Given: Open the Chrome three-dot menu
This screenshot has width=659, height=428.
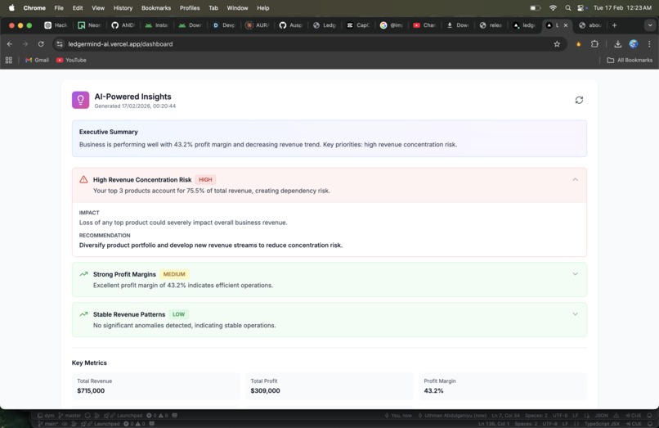Looking at the screenshot, I should pos(649,43).
